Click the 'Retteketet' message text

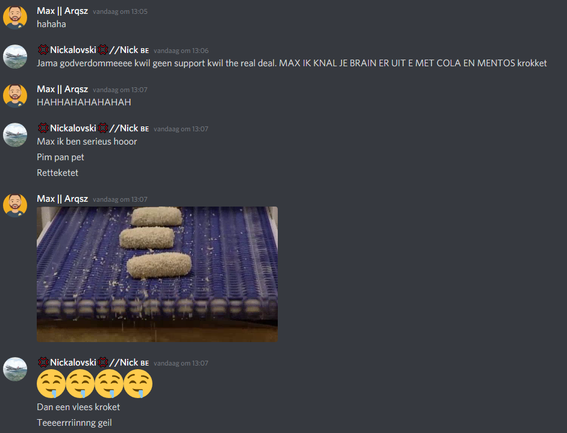point(57,173)
